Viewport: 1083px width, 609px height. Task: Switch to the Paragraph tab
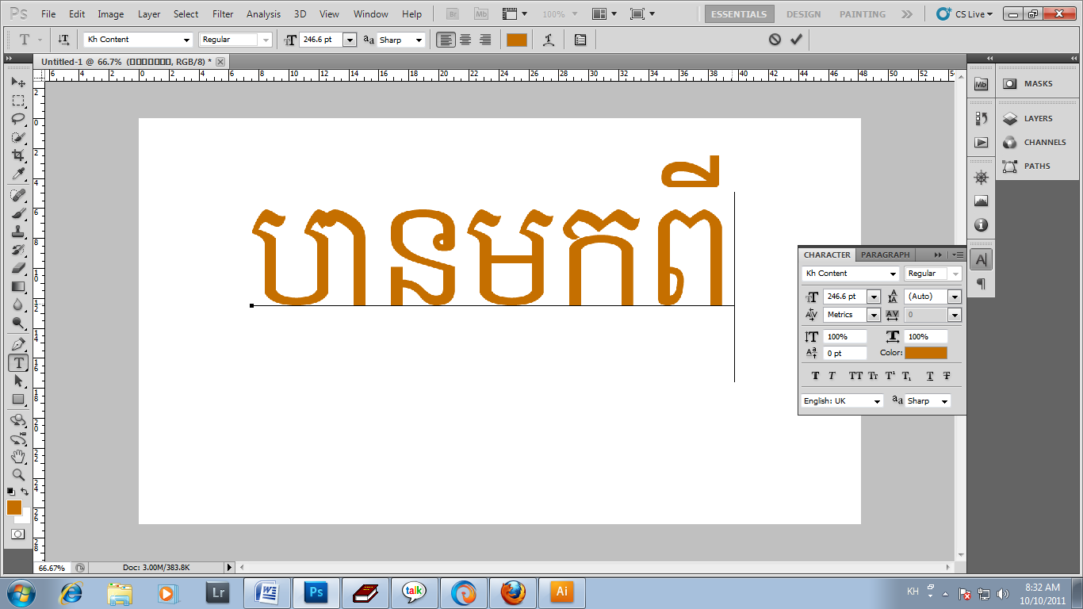885,255
